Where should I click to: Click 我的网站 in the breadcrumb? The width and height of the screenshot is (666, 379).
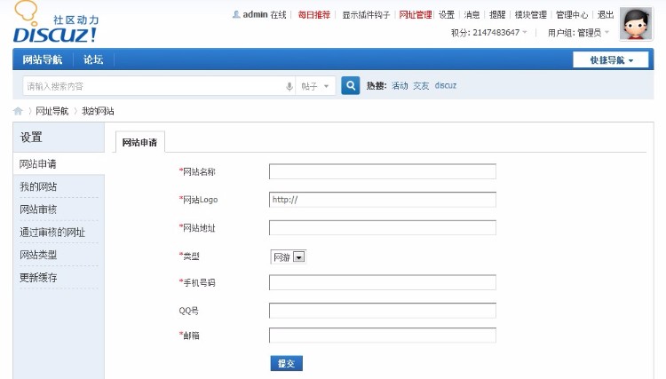click(x=98, y=111)
